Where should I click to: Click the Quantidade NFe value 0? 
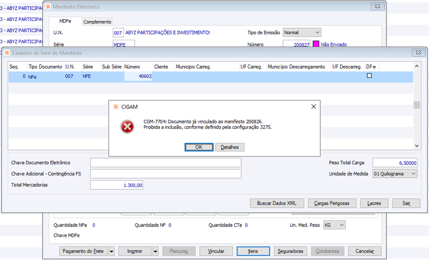tap(93, 225)
